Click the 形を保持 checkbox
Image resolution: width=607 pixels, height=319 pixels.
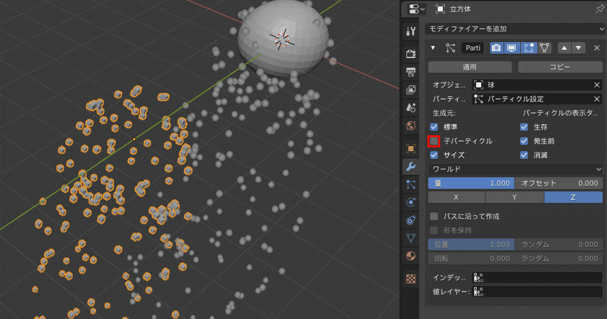[x=434, y=230]
